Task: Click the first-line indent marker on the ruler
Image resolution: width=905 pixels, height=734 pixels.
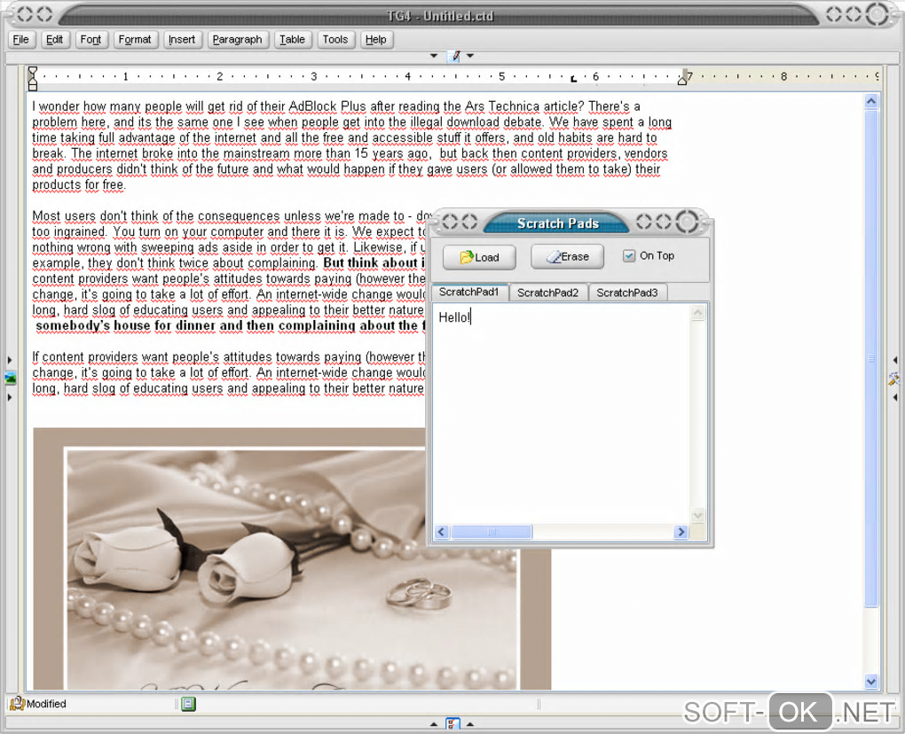Action: (32, 71)
